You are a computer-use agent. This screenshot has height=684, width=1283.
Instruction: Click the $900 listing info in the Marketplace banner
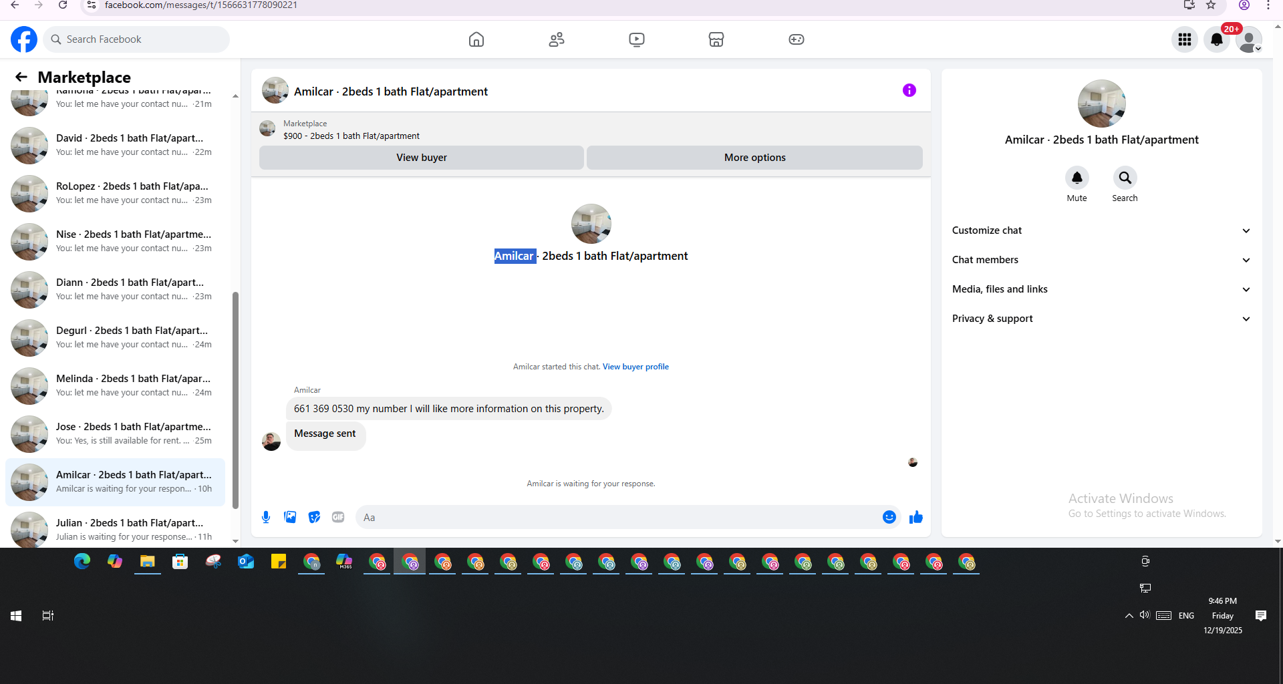(x=351, y=136)
